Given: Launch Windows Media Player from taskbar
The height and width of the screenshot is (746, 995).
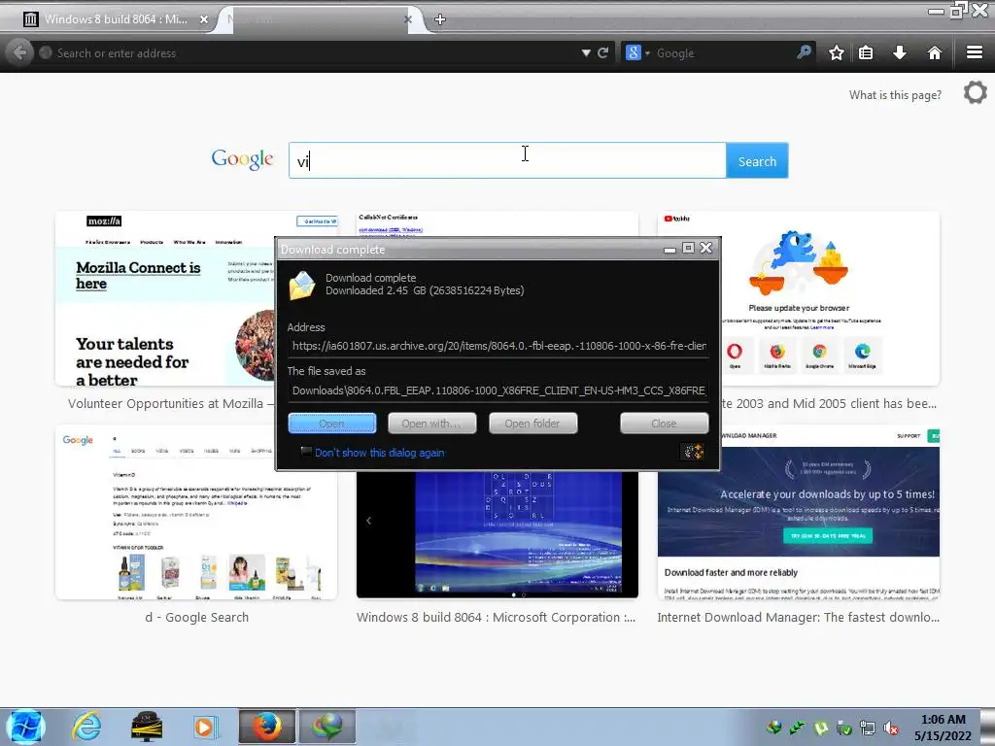Looking at the screenshot, I should 205,727.
